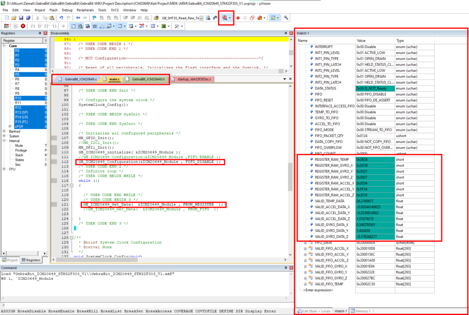Close the Registers panel
Screen dimensions: 469x315
[x=45, y=33]
